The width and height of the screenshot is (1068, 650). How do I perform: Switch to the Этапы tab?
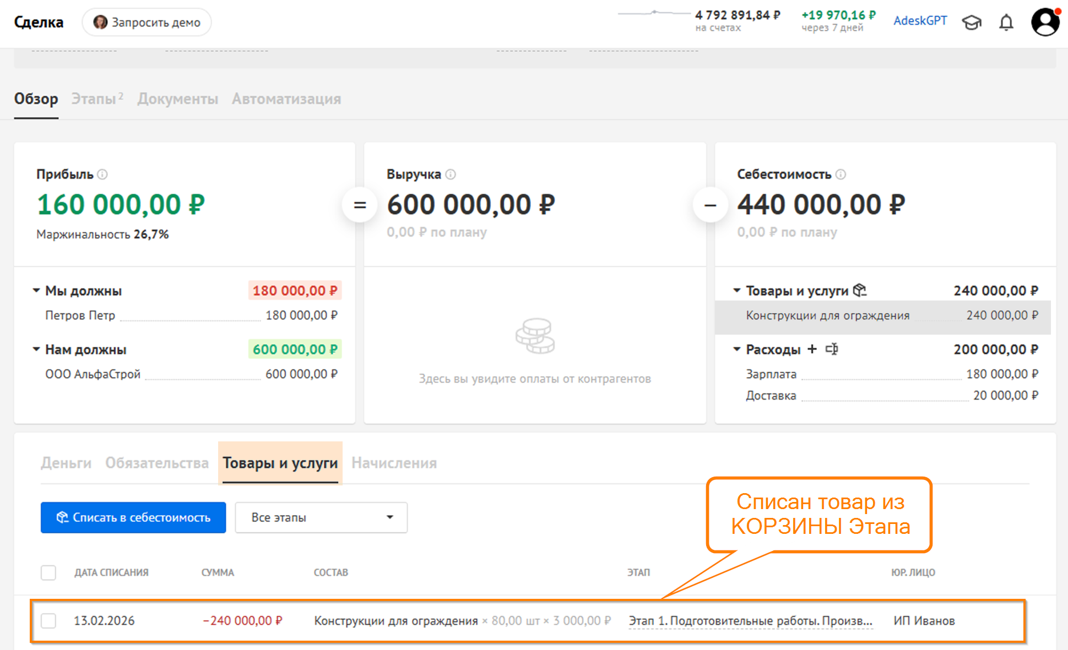click(94, 99)
